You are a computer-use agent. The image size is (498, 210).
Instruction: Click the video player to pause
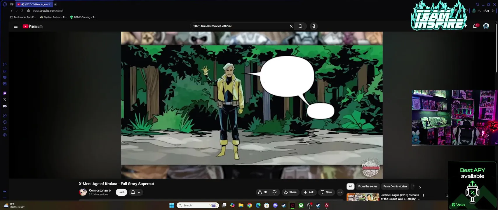coord(252,105)
